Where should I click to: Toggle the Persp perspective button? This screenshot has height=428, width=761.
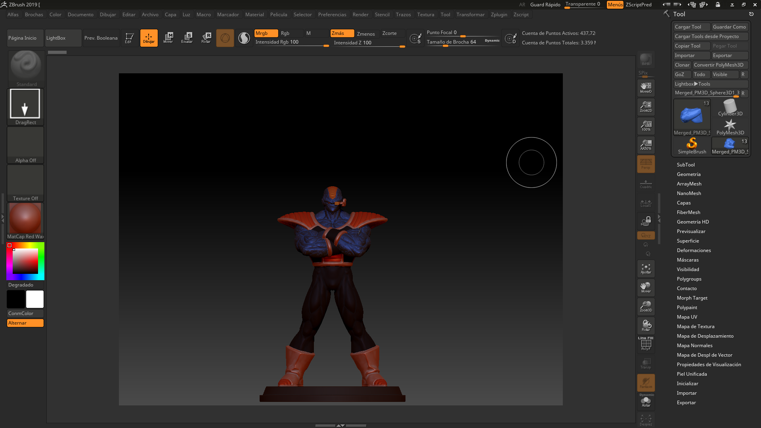pyautogui.click(x=646, y=164)
